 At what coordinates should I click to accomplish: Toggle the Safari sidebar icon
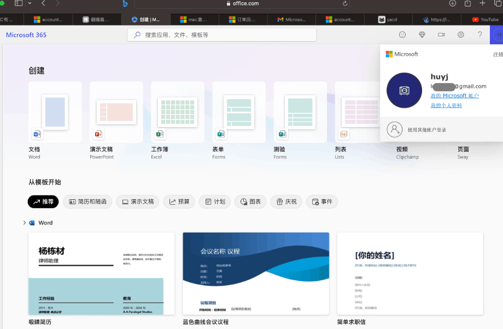pos(19,3)
